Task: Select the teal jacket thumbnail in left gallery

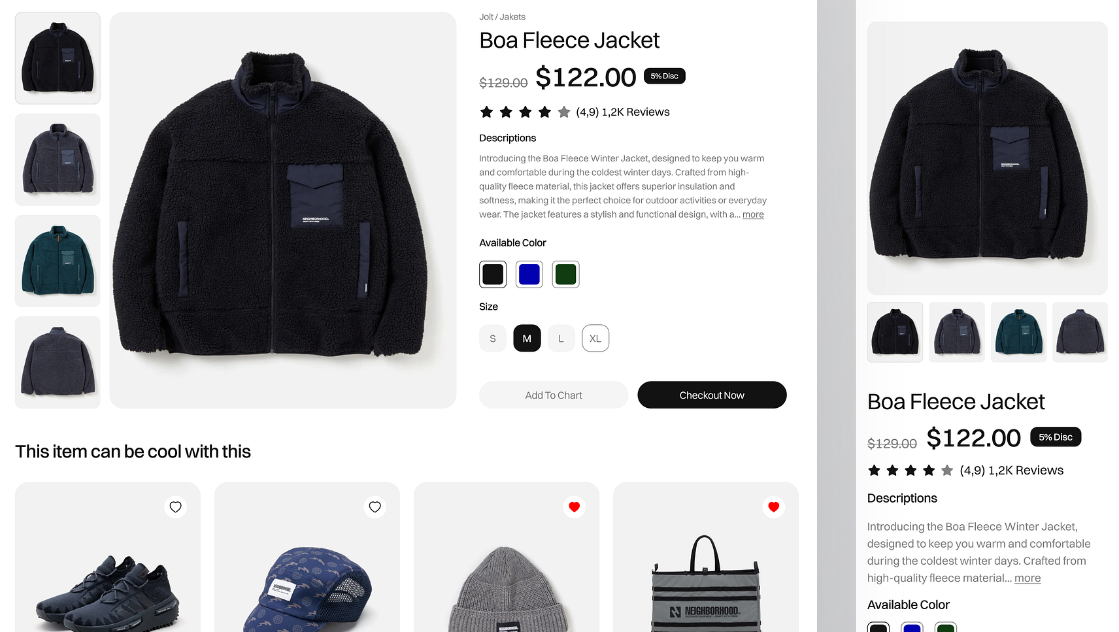Action: [58, 261]
